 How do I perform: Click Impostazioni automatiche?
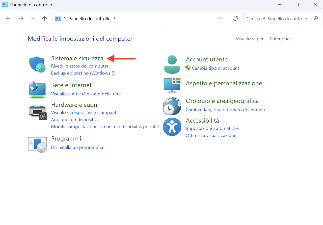click(212, 128)
